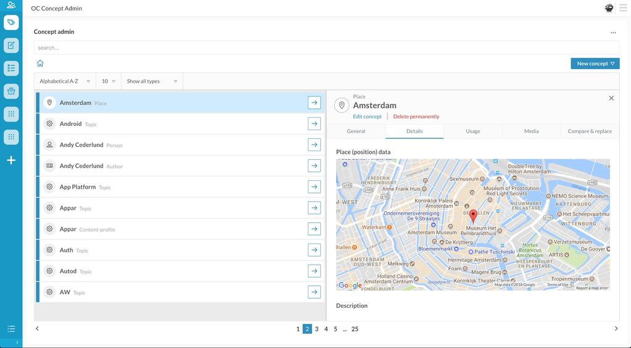631x348 pixels.
Task: Click the Delete permanently link
Action: point(416,117)
